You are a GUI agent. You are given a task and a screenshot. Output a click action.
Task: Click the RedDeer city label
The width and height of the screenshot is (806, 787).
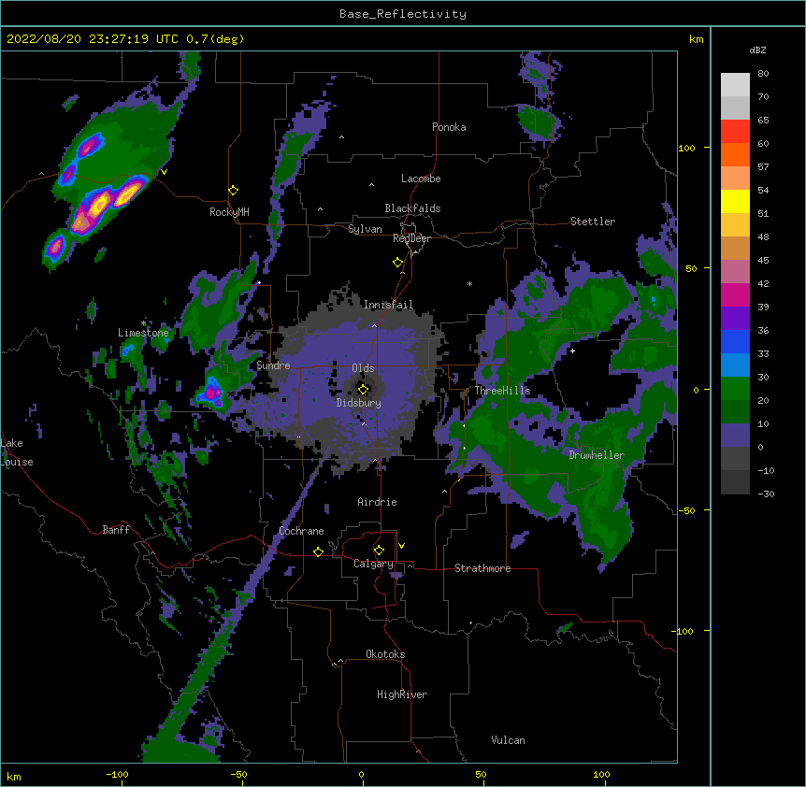[x=411, y=238]
